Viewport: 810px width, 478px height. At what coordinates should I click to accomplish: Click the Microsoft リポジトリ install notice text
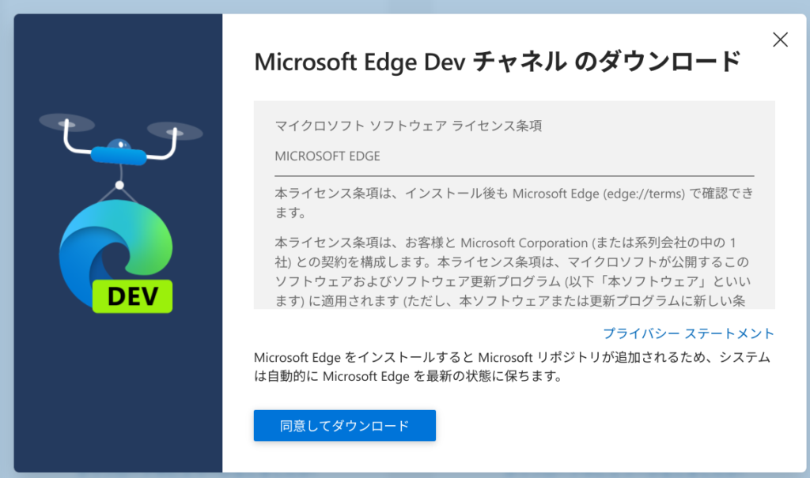coord(512,367)
